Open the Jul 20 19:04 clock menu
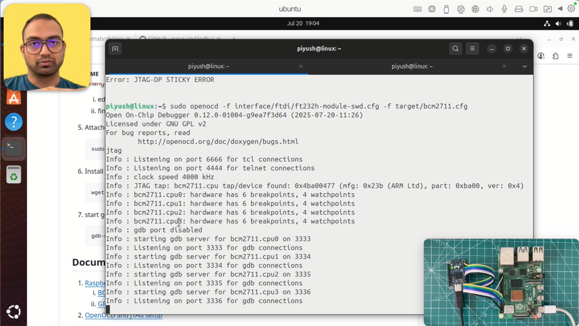Image resolution: width=579 pixels, height=326 pixels. 303,23
